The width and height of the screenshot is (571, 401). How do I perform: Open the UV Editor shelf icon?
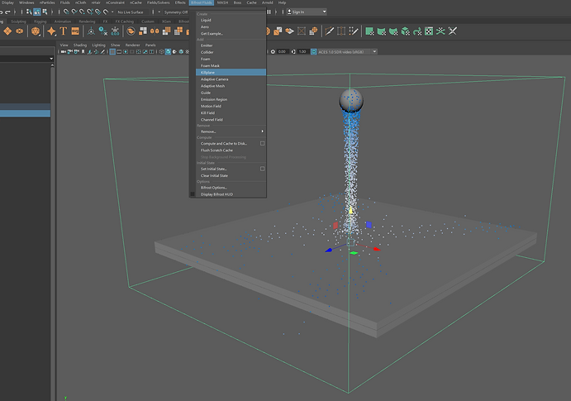point(429,31)
